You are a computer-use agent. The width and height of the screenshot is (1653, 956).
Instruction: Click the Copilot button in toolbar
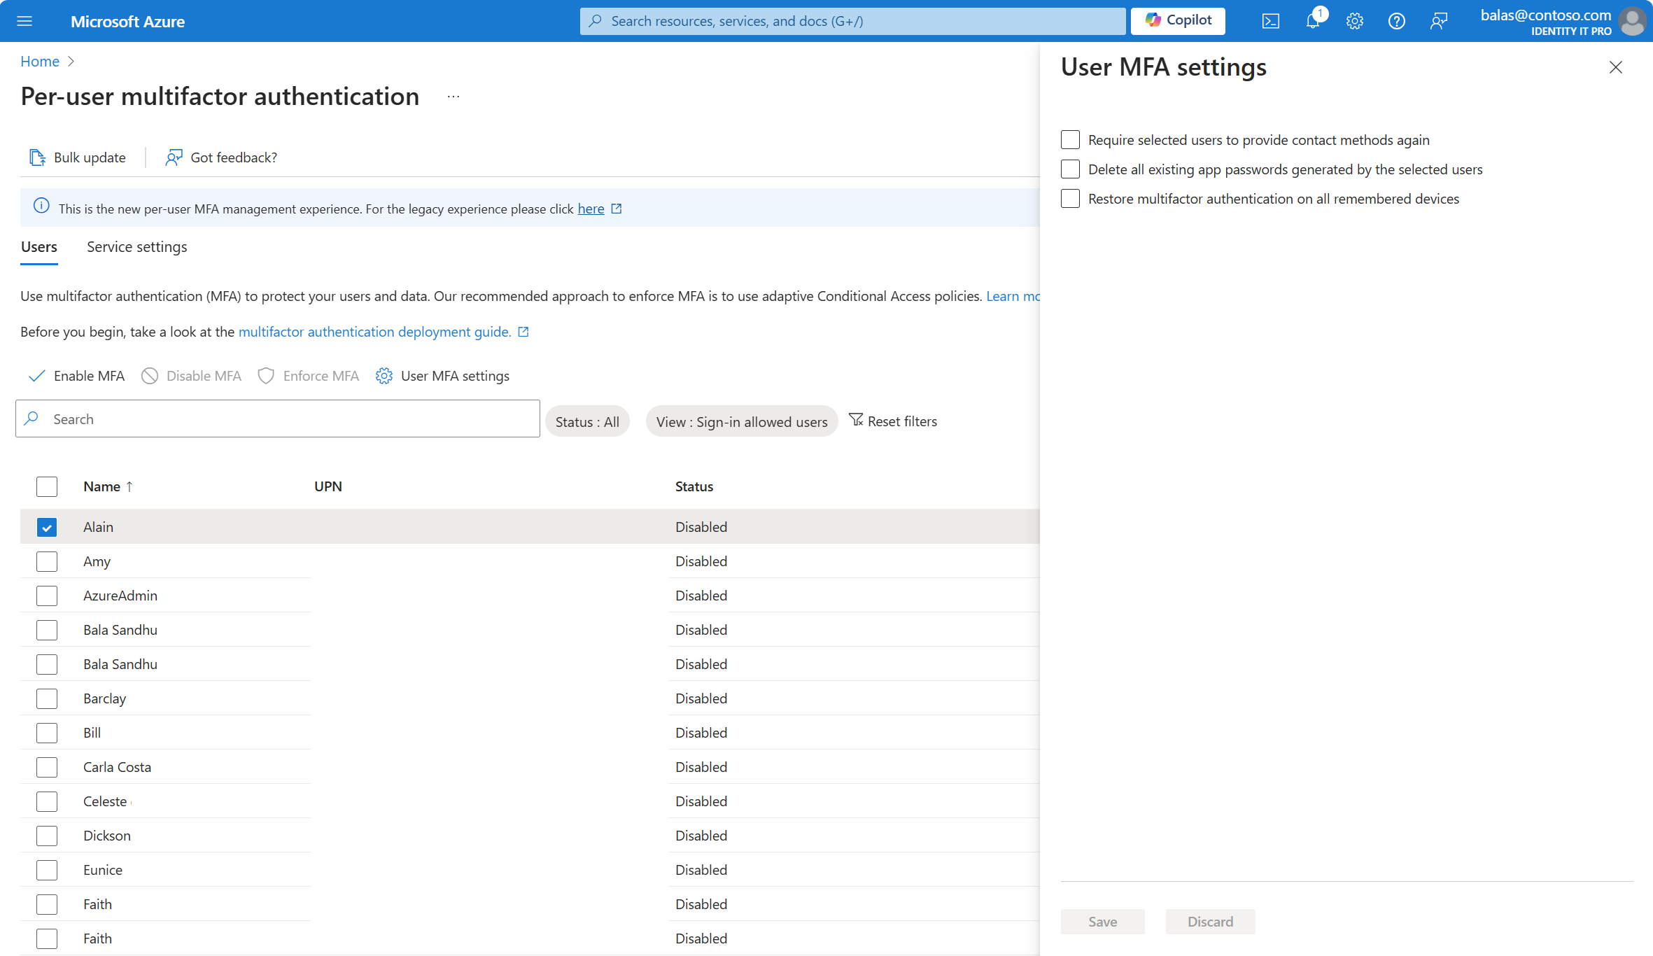click(1180, 20)
